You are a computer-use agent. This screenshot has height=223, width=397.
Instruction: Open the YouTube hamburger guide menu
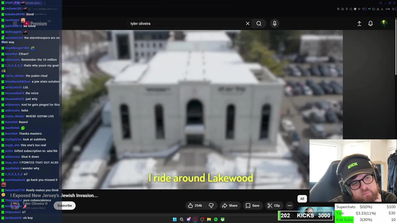(x=15, y=24)
